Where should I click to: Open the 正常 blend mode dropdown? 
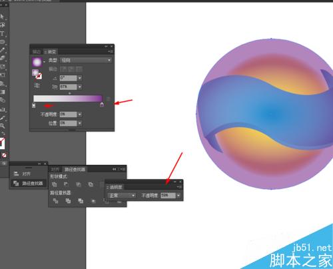pyautogui.click(x=121, y=195)
